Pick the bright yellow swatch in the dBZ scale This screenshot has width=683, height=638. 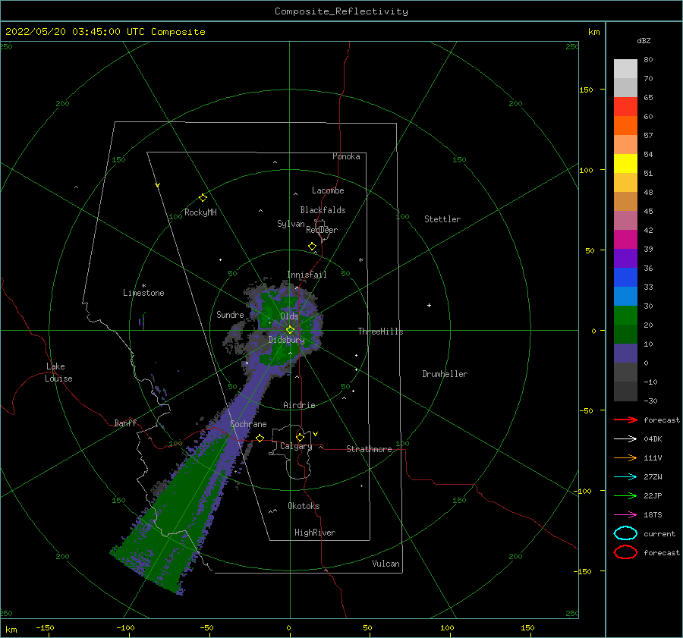pos(625,163)
